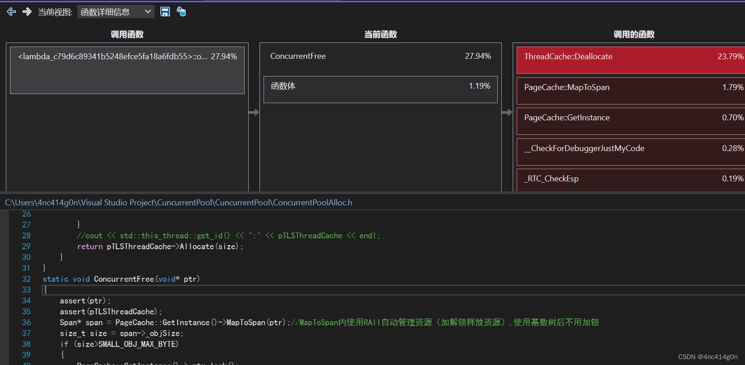Image resolution: width=745 pixels, height=365 pixels.
Task: Click the commented cout line 28
Action: click(x=229, y=236)
